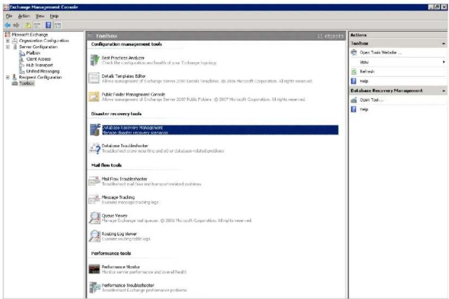
Task: Click Refresh action in Toolbox section
Action: click(x=367, y=71)
